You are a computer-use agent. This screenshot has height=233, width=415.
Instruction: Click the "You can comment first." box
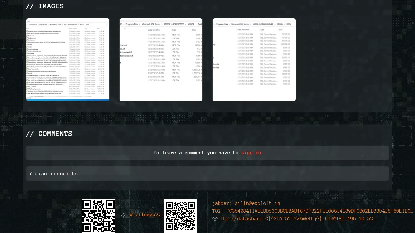207,173
